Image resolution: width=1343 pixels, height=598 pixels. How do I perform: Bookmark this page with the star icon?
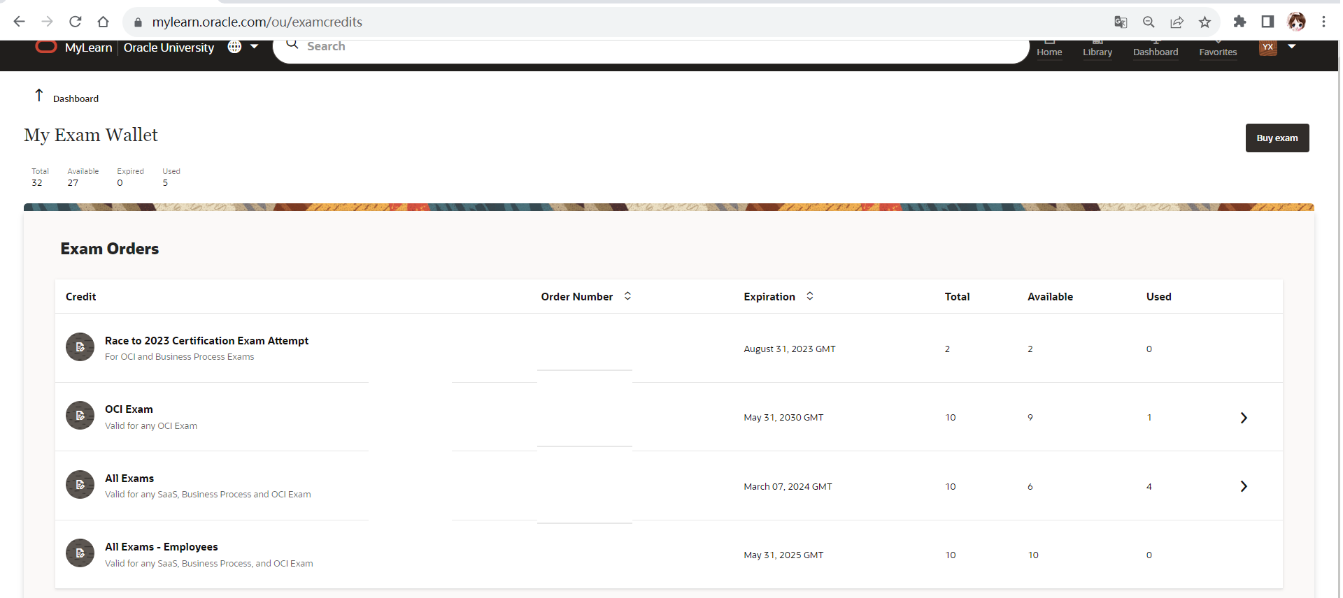pos(1205,22)
